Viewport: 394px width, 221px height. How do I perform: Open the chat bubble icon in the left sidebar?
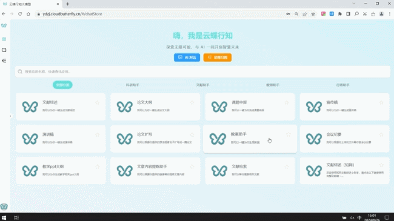[4, 50]
